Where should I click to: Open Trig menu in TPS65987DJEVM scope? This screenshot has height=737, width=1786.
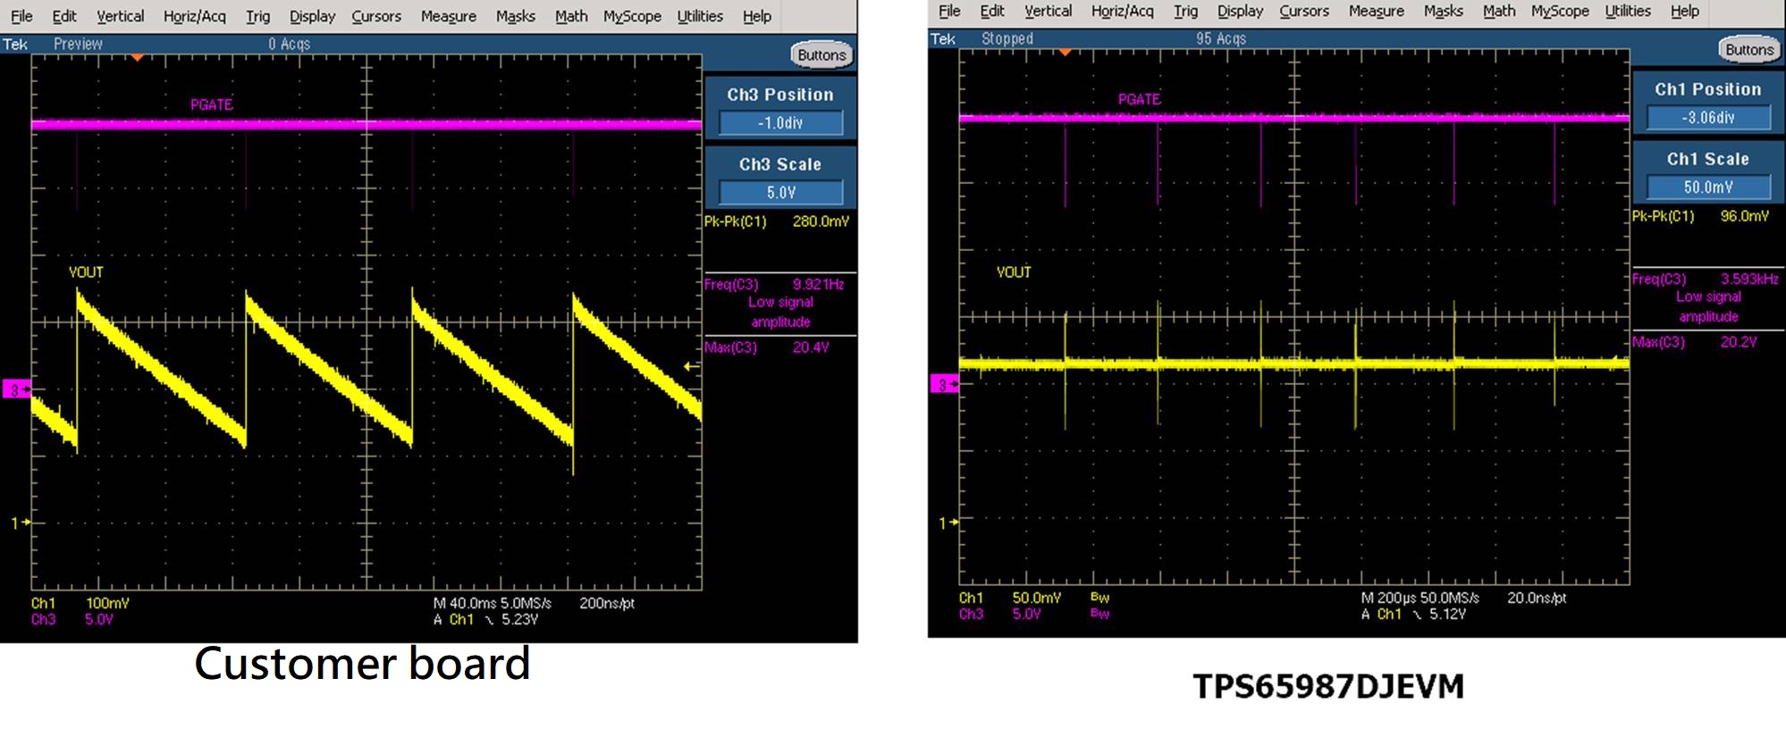click(1185, 11)
